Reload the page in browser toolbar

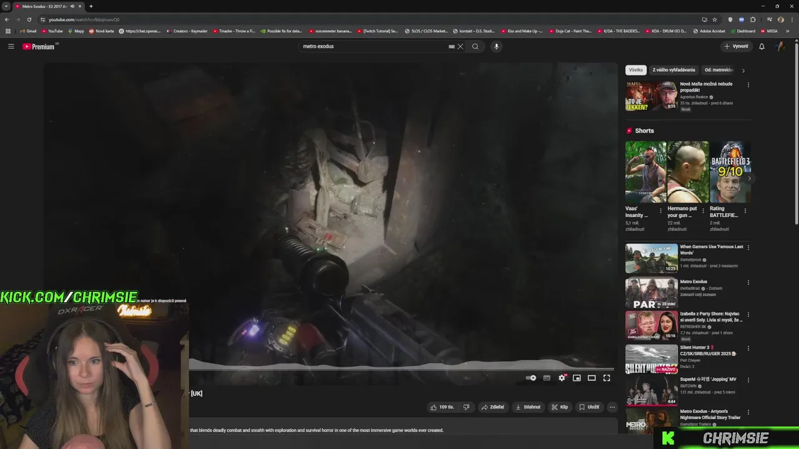click(x=29, y=19)
